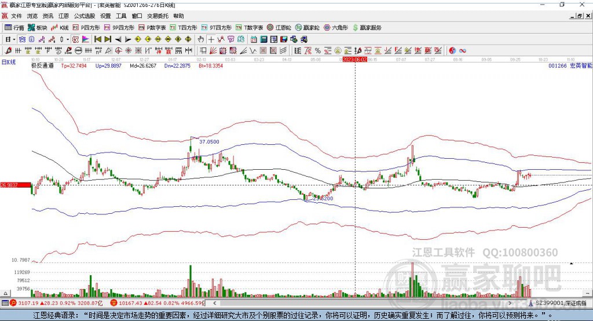Click the Md=26.6267 indicator value
Viewport: 593px width, 321px height.
pyautogui.click(x=143, y=65)
